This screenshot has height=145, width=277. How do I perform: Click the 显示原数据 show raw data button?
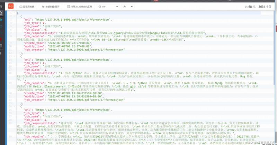pyautogui.click(x=27, y=7)
